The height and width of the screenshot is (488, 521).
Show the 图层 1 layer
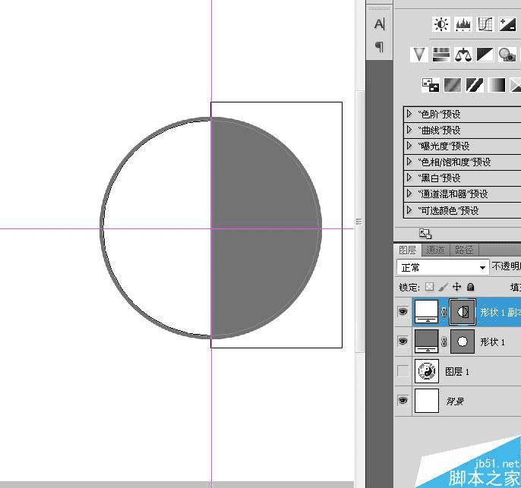[x=403, y=371]
